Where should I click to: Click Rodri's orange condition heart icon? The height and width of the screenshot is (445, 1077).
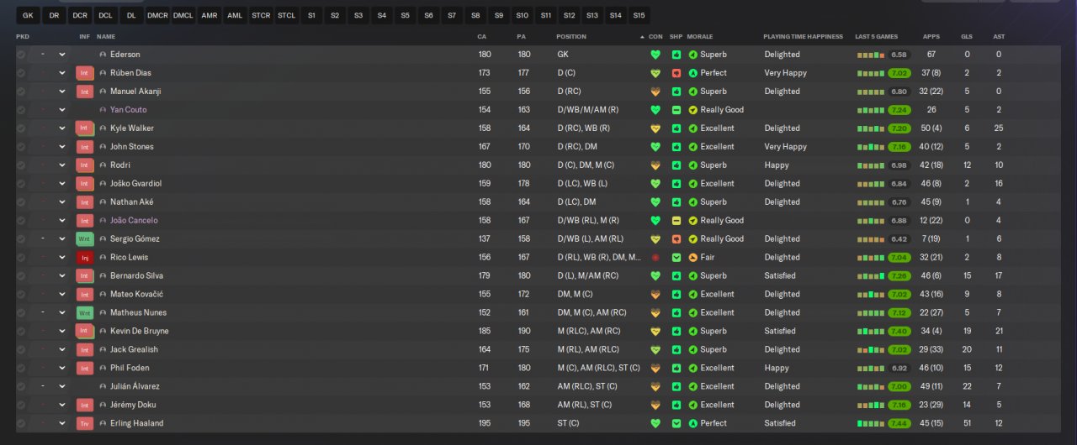pyautogui.click(x=655, y=165)
